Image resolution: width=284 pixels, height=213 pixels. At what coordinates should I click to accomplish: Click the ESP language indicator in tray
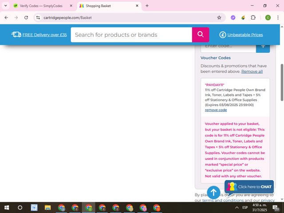click(x=245, y=207)
